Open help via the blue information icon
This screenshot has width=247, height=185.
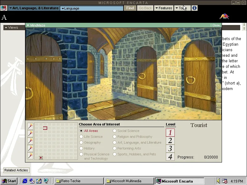tap(194, 8)
